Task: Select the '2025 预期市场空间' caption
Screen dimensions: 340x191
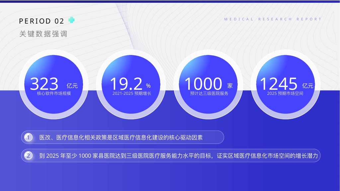Action: [285, 93]
